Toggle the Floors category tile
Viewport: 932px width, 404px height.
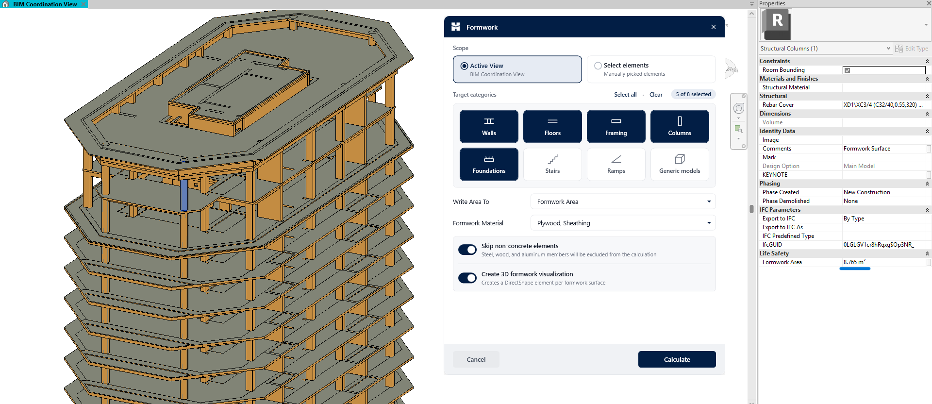pyautogui.click(x=552, y=126)
